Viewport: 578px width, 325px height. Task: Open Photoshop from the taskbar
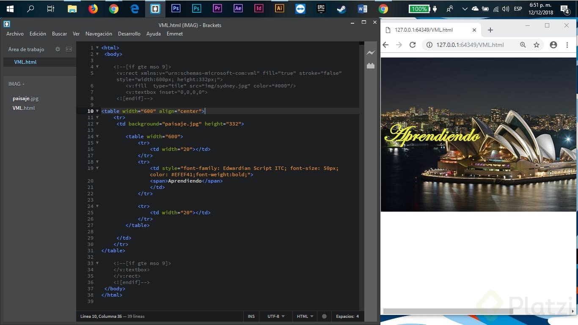point(176,8)
